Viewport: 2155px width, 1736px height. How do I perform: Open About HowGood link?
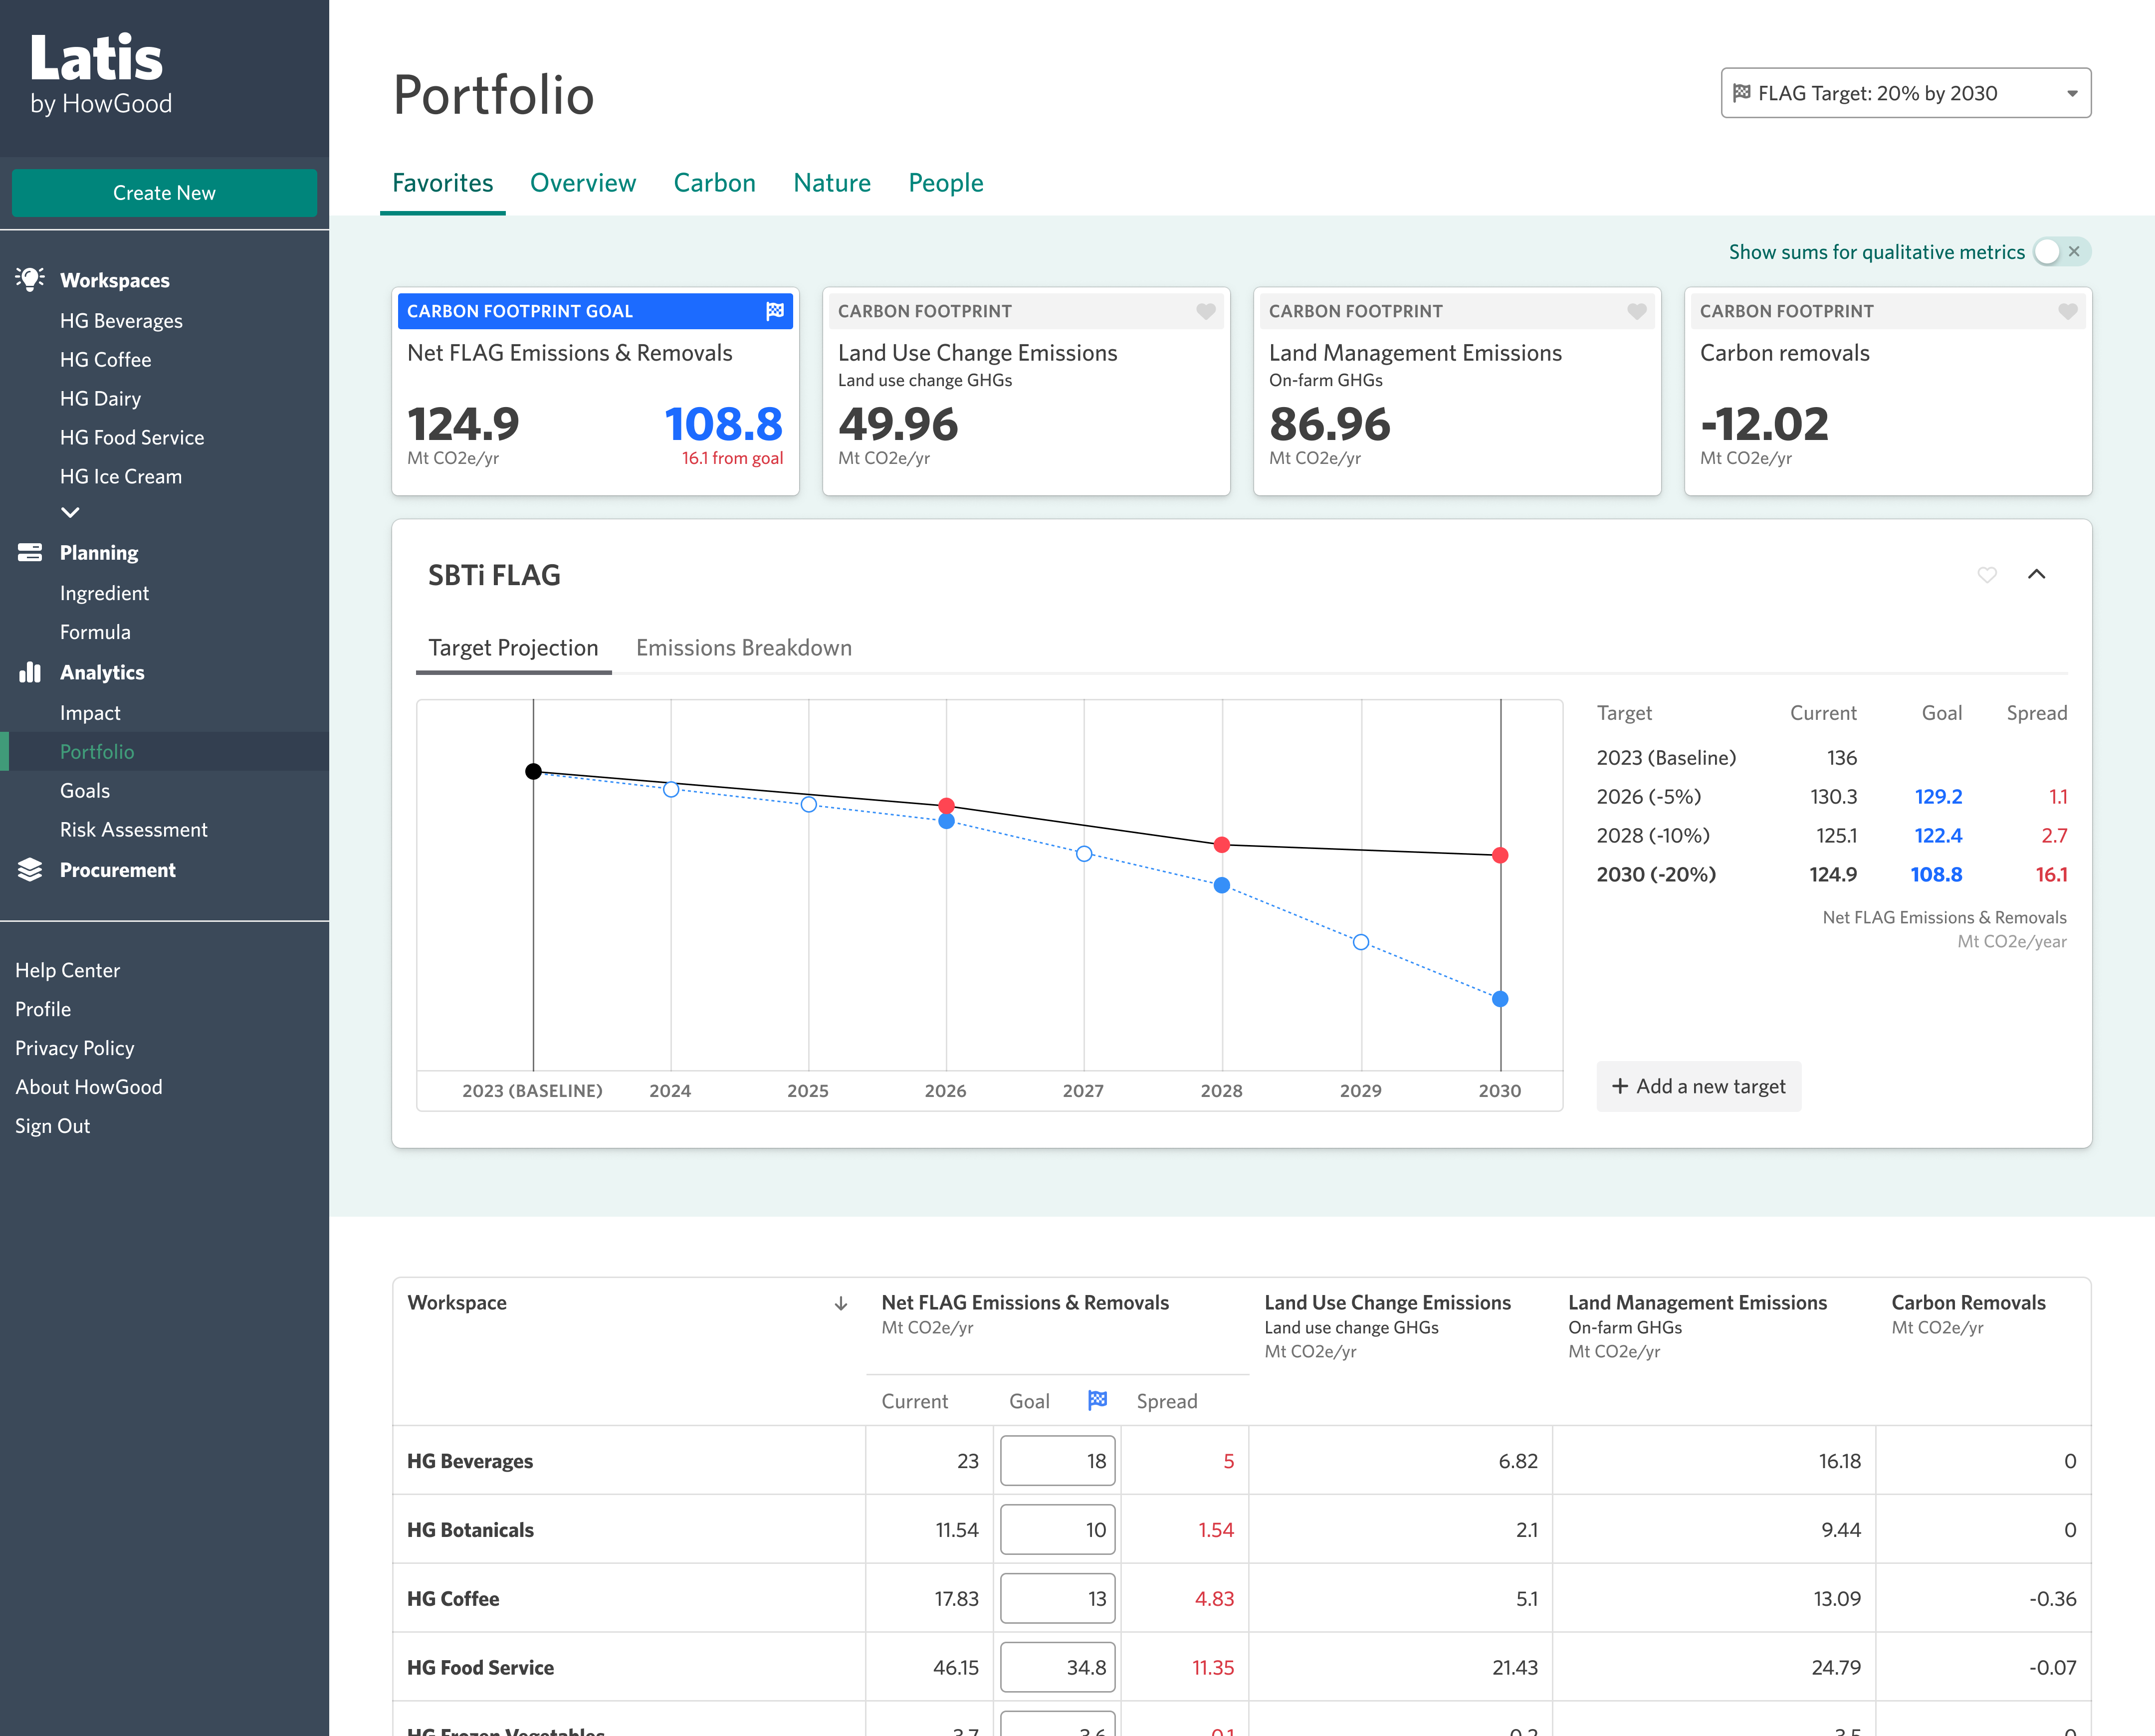(88, 1087)
